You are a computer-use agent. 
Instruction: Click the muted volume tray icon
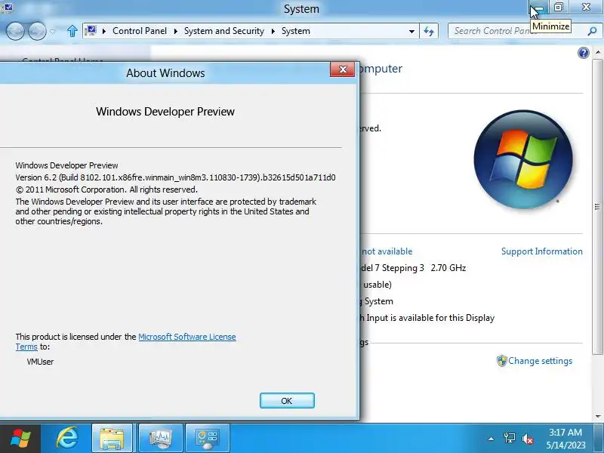[x=527, y=439]
